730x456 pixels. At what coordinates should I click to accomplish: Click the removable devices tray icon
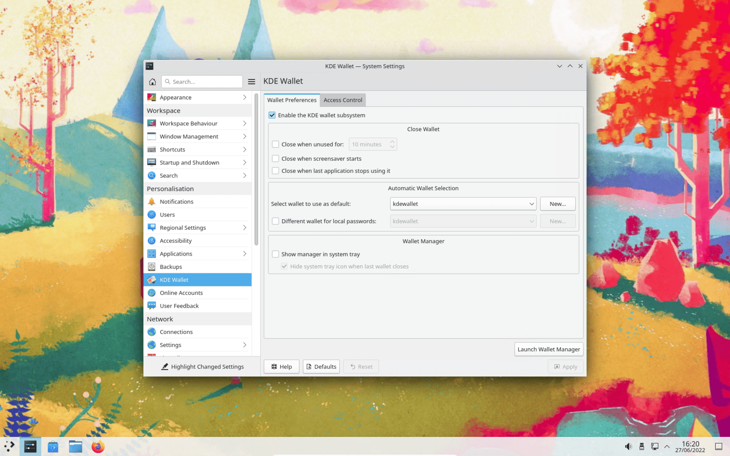click(641, 446)
